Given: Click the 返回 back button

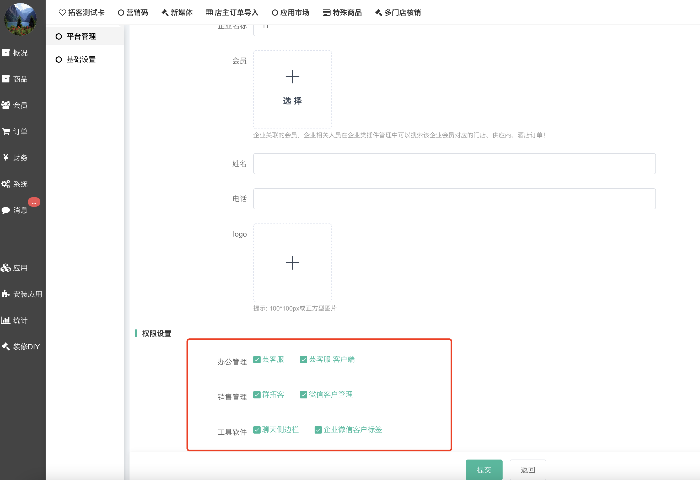Looking at the screenshot, I should pyautogui.click(x=527, y=470).
